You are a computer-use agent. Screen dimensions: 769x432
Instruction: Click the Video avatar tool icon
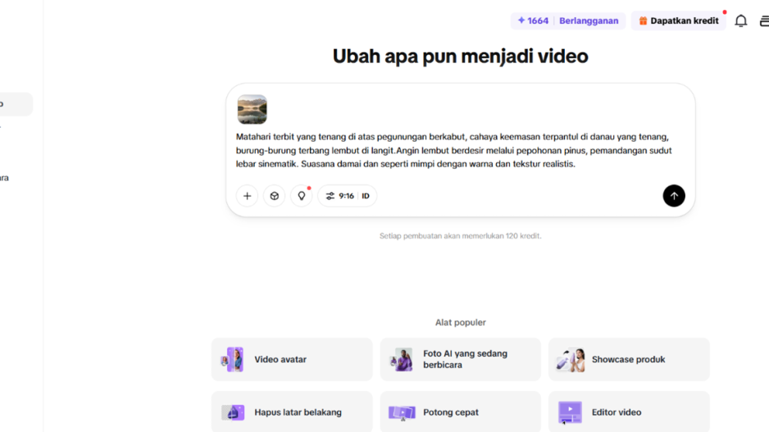[234, 360]
